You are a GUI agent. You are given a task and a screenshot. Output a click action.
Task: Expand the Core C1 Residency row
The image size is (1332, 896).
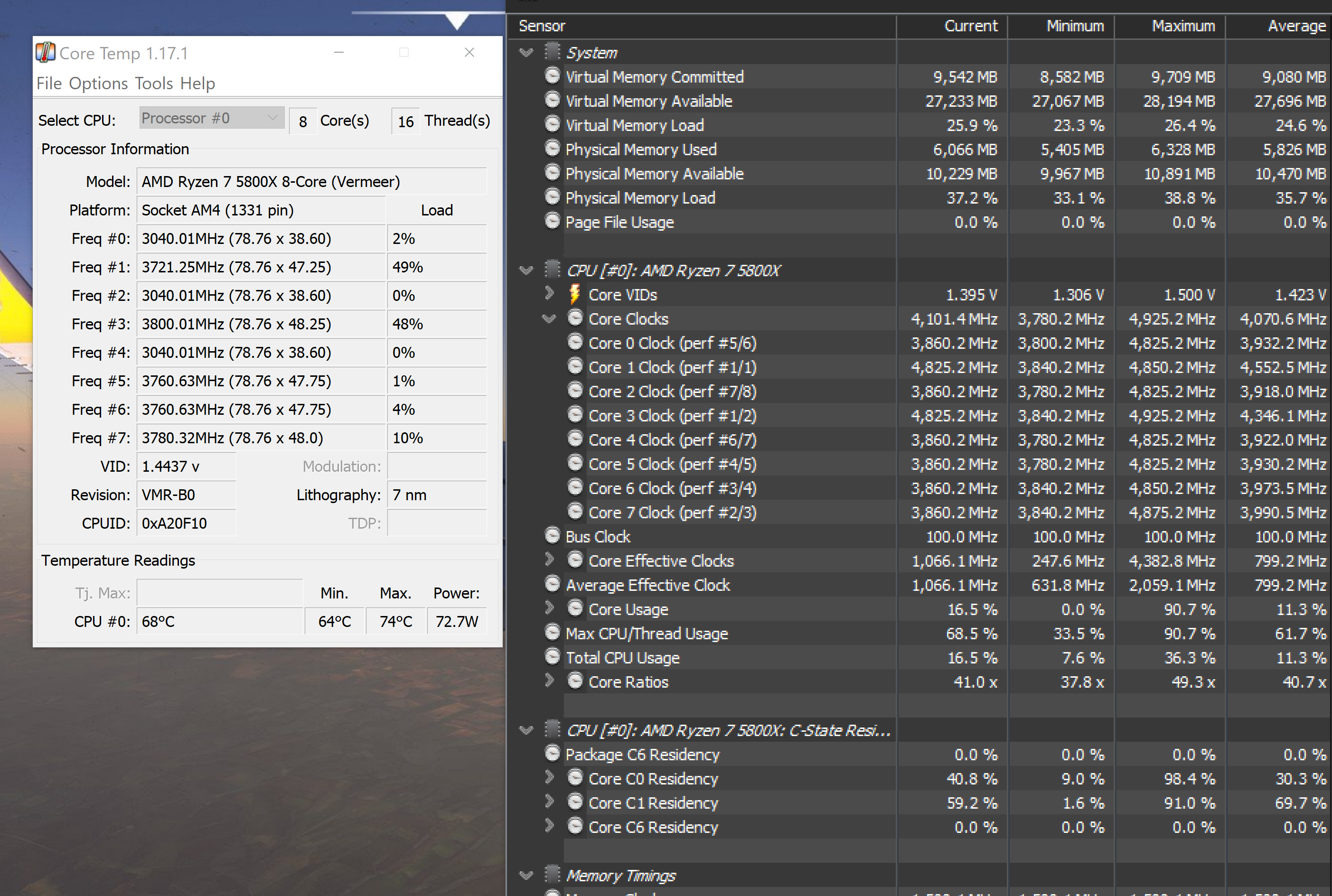549,802
